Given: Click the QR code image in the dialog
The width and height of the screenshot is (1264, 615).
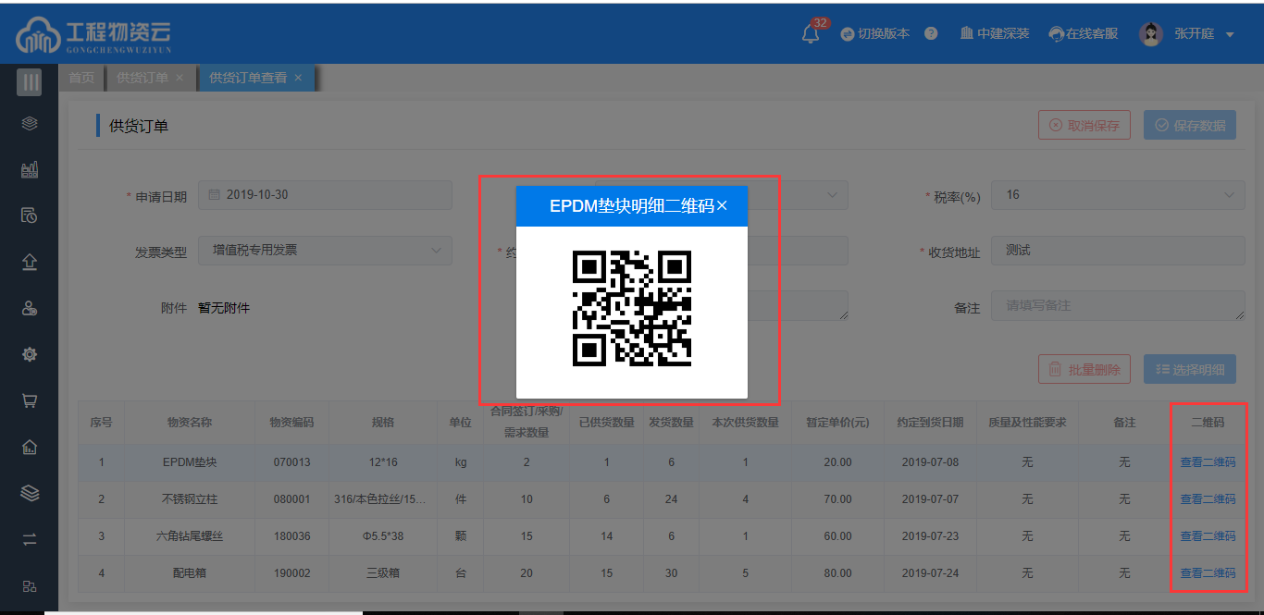Looking at the screenshot, I should point(632,308).
